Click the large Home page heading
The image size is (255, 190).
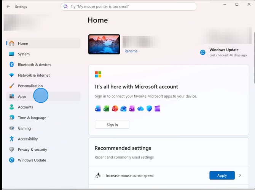(97, 20)
